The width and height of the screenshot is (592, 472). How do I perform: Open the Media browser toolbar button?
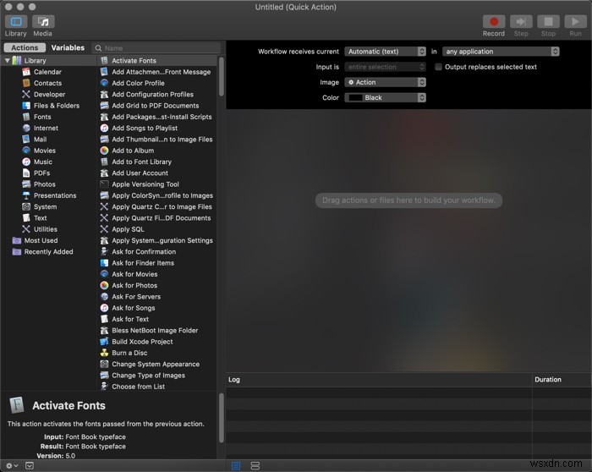click(x=43, y=21)
